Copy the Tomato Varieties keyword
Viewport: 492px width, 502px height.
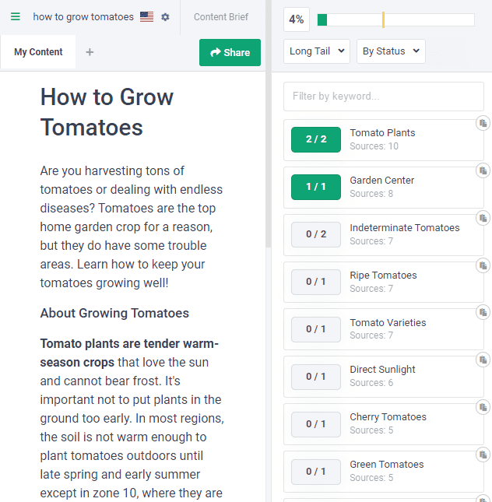[x=483, y=312]
